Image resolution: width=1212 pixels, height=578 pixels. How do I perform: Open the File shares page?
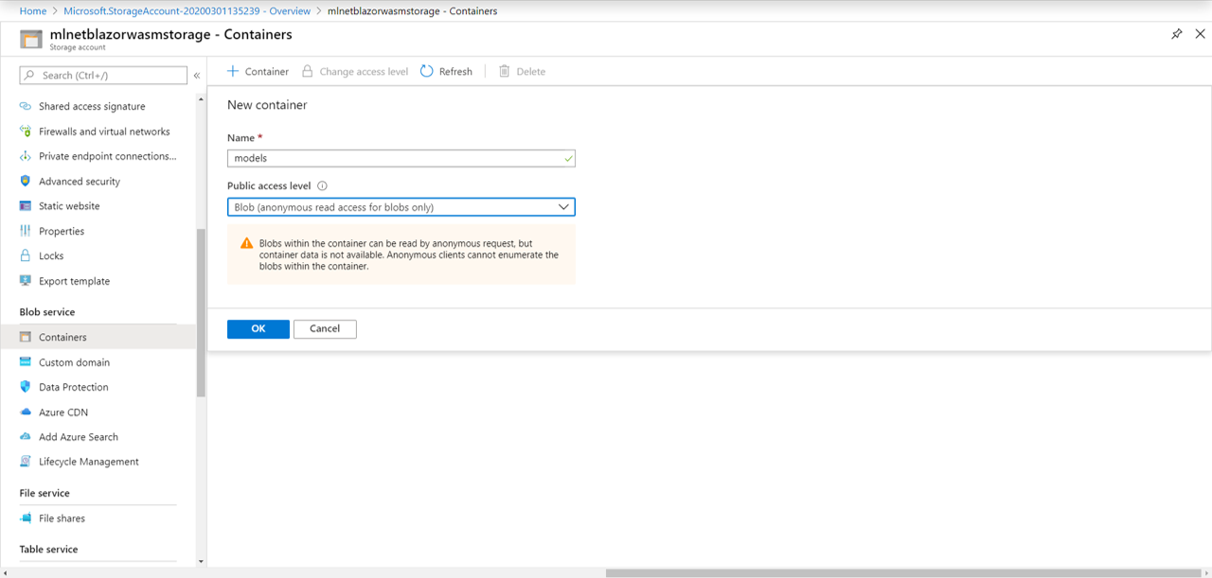point(62,518)
